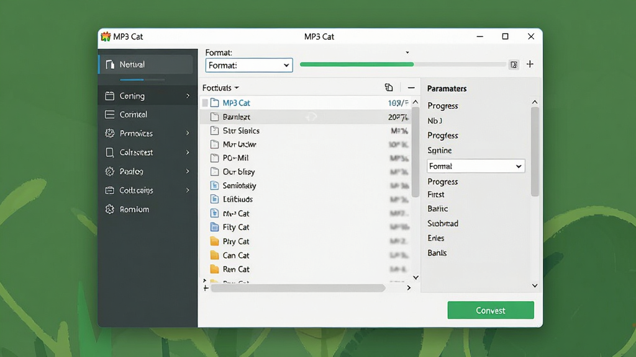Click the Comical list icon in sidebar

(109, 115)
